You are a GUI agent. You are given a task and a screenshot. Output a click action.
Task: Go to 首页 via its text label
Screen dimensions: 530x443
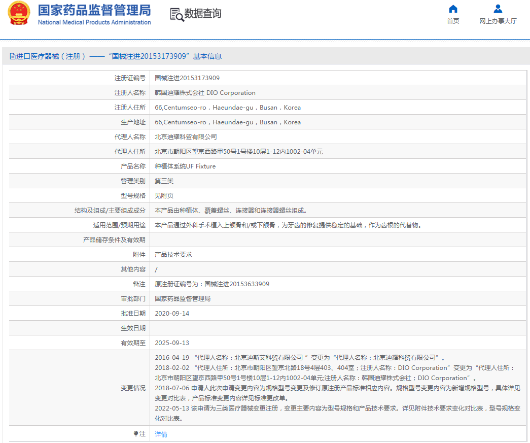tap(453, 21)
